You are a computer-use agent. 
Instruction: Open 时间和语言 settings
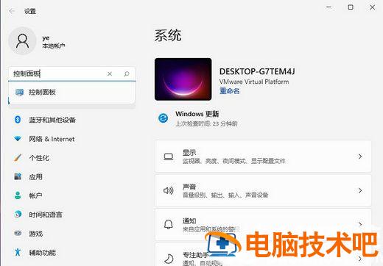coord(46,215)
